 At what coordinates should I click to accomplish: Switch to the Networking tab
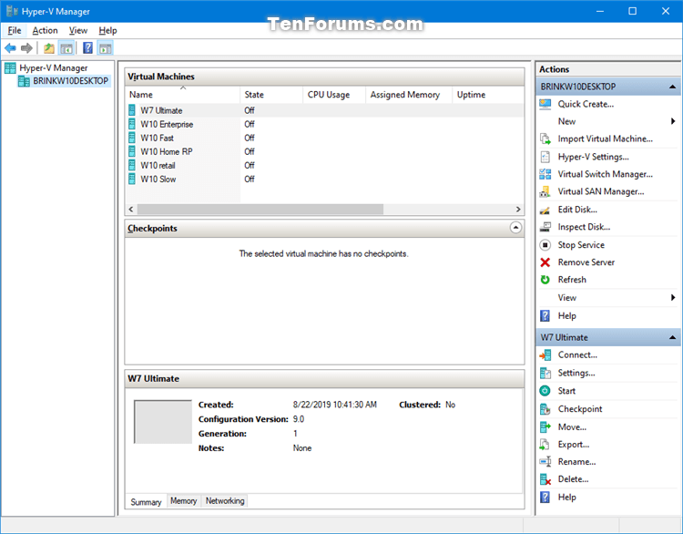pos(225,501)
